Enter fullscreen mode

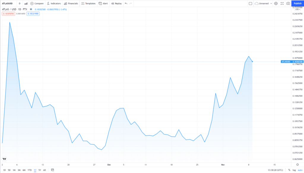click(x=282, y=4)
